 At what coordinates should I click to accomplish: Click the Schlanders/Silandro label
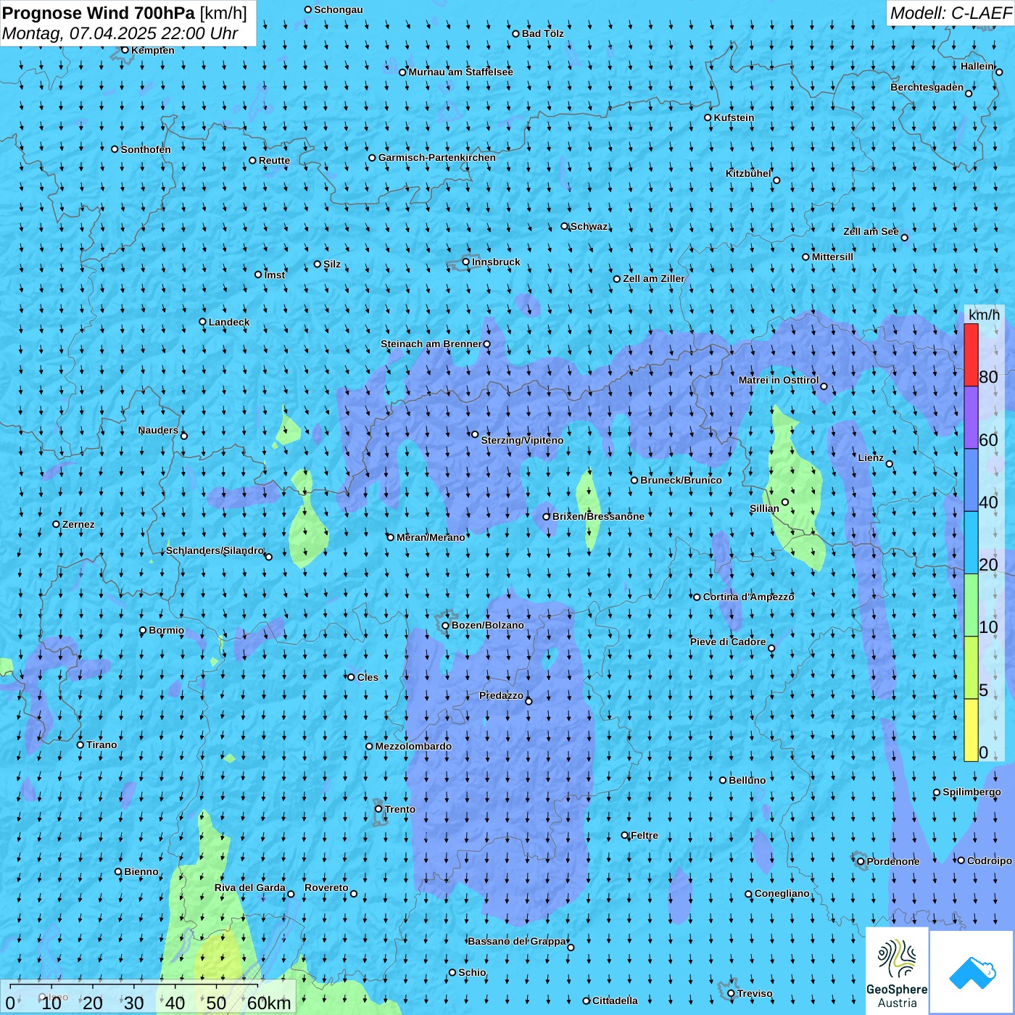pos(215,550)
